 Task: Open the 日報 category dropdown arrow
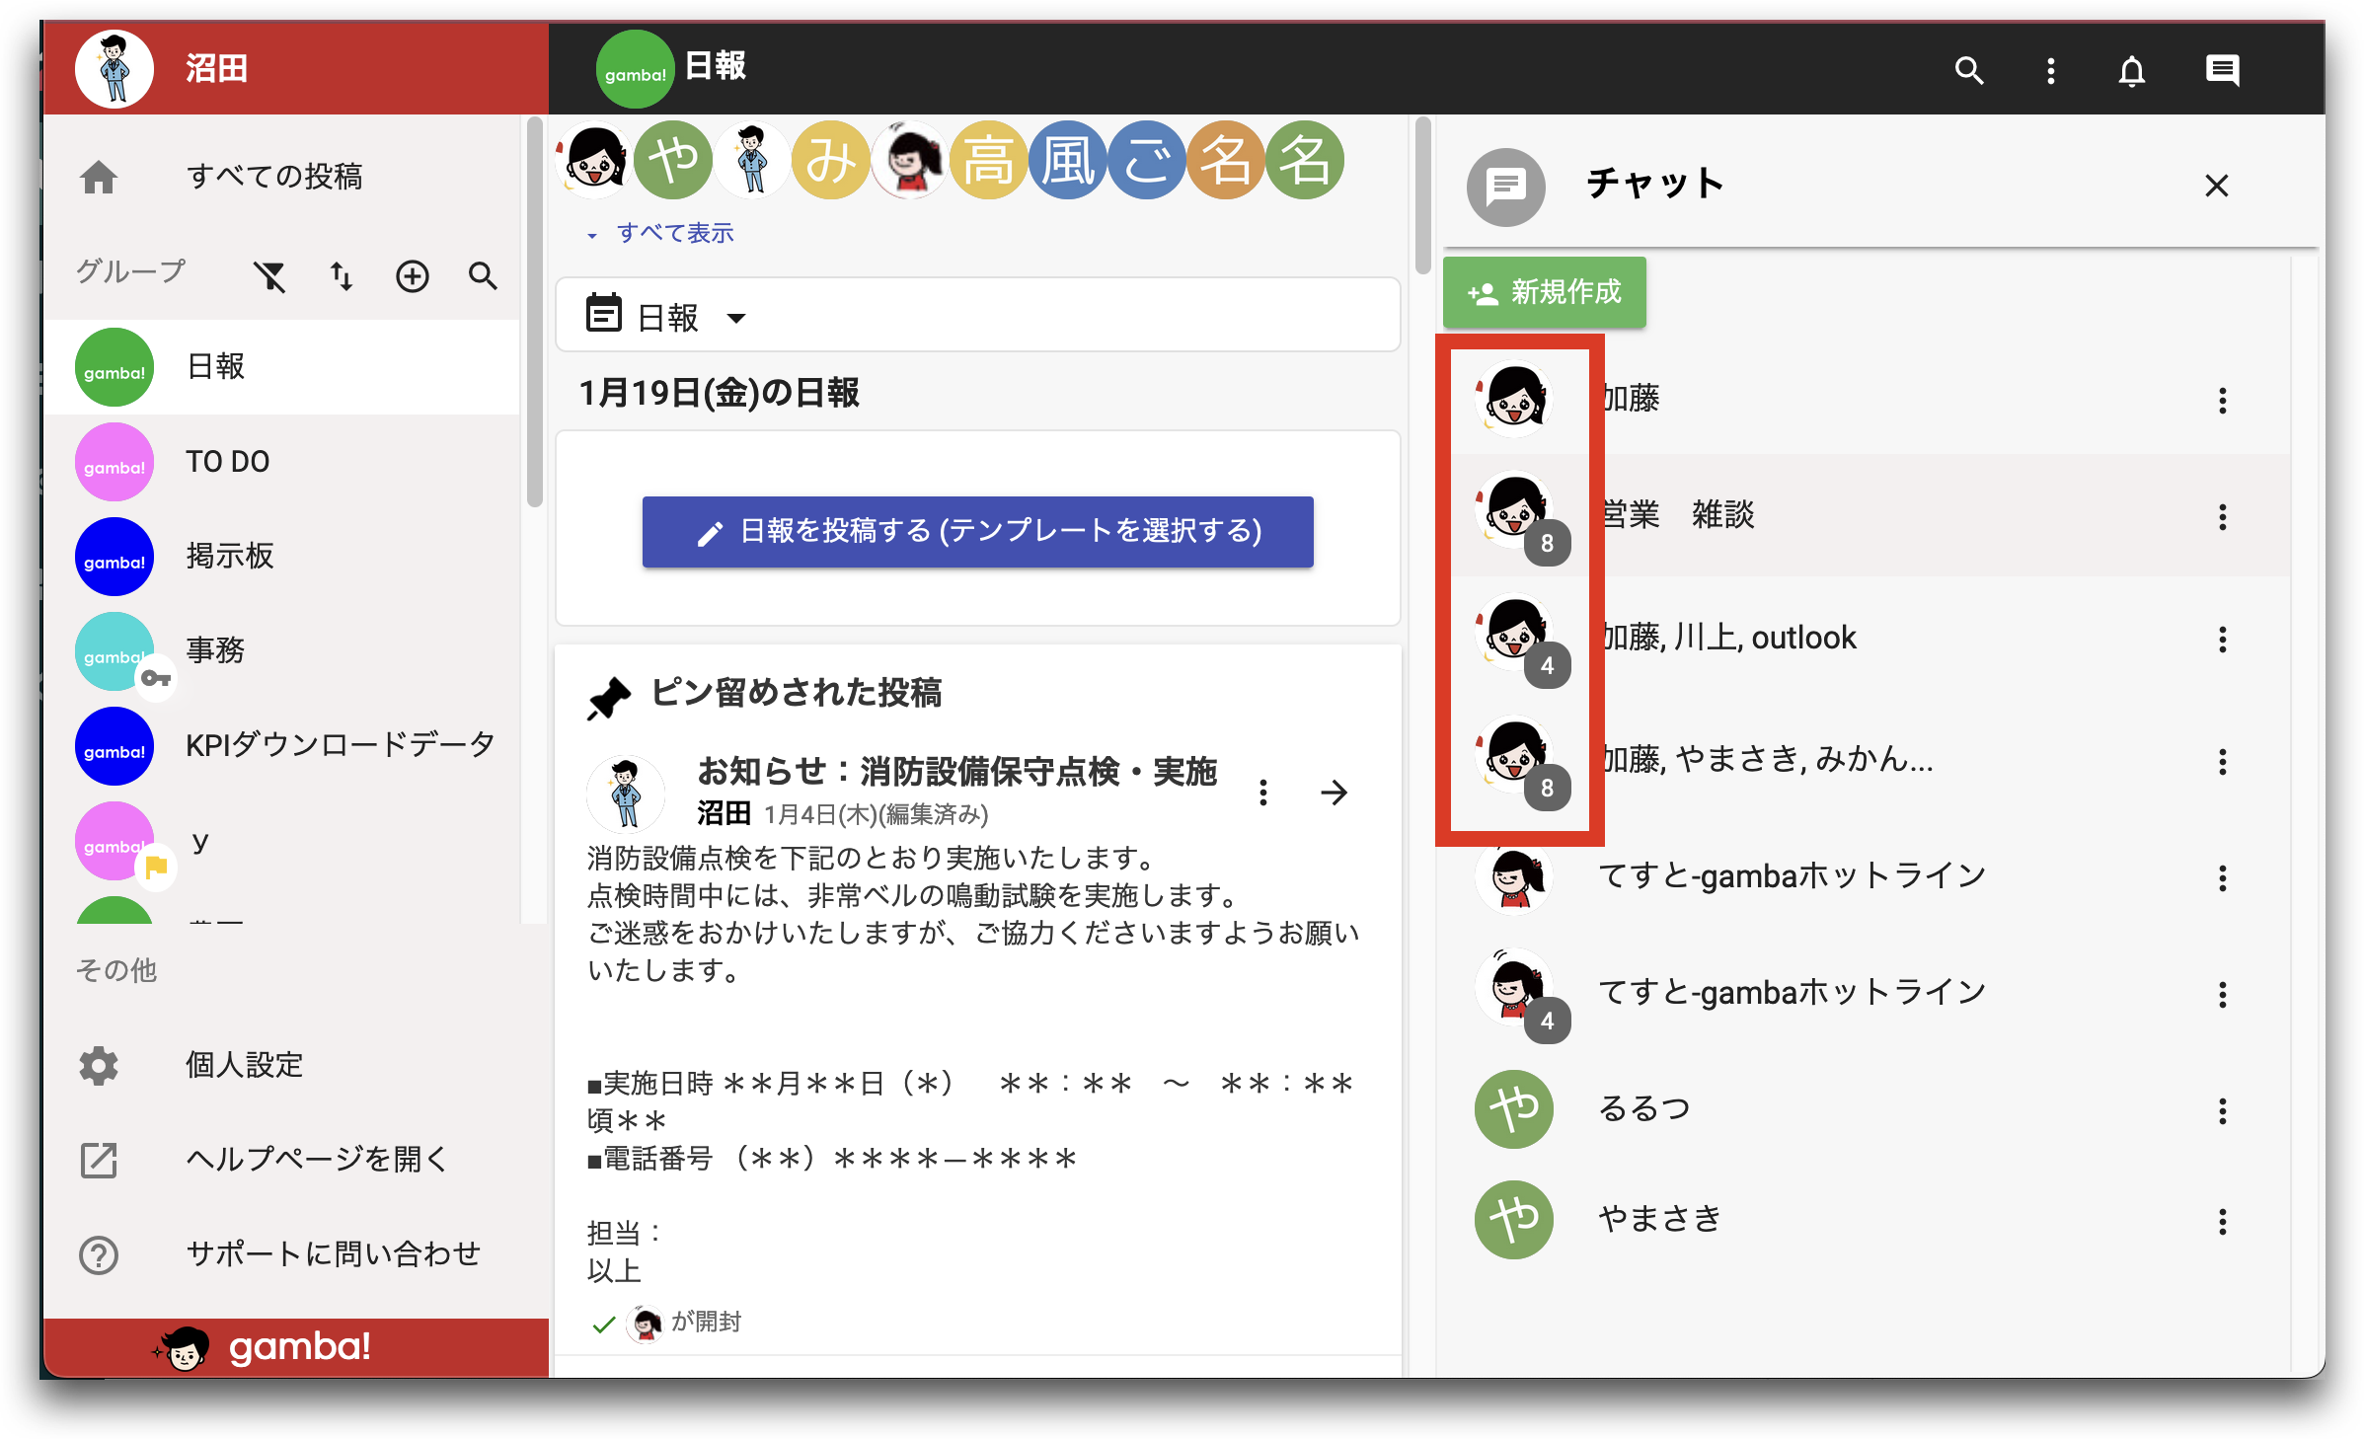point(736,318)
